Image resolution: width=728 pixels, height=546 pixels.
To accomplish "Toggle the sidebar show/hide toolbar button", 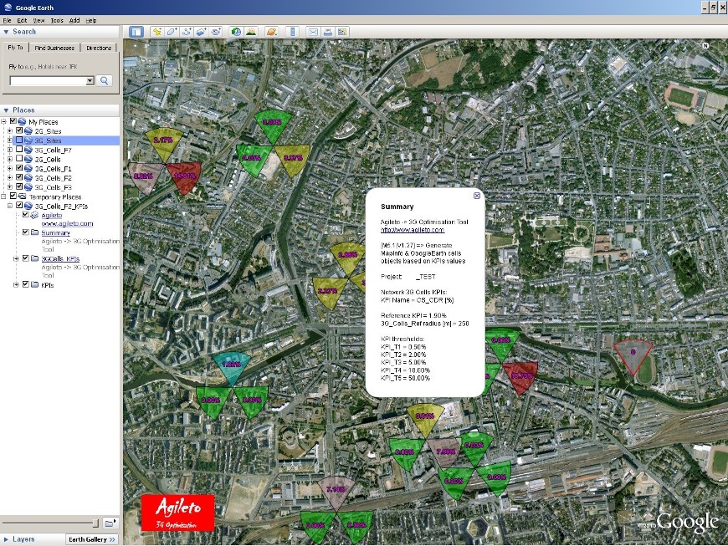I will 136,32.
